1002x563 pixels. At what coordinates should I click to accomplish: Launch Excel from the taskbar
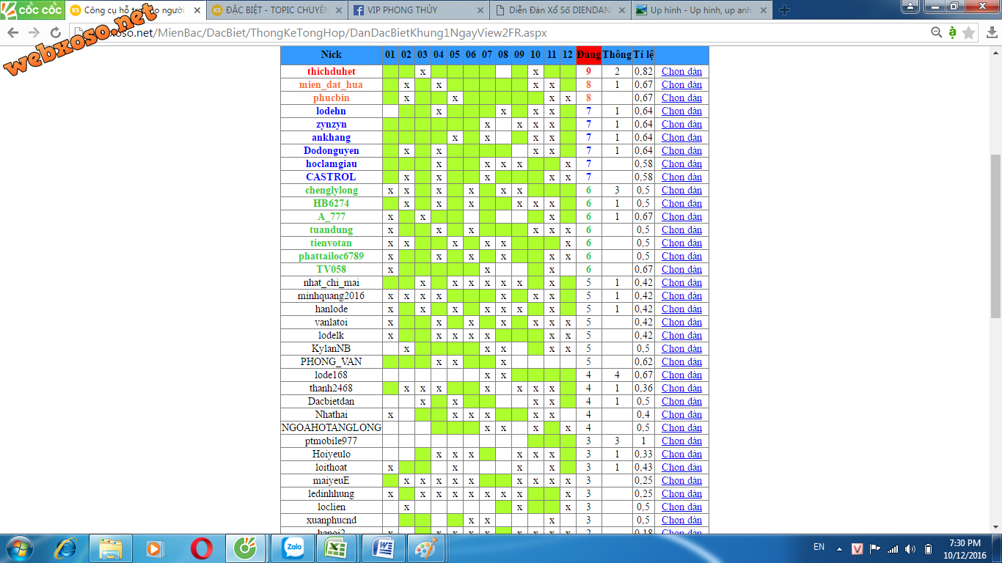[x=336, y=548]
